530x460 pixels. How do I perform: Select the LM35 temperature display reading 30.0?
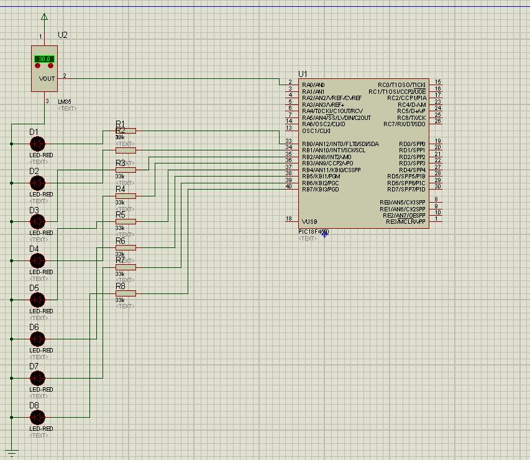coord(44,58)
